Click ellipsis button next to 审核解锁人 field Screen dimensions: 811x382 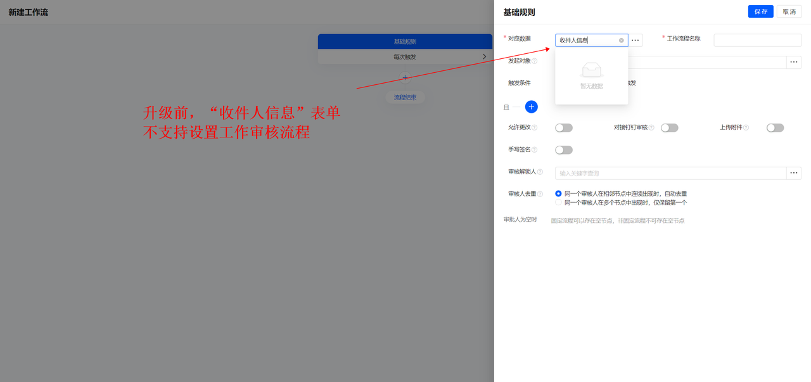[x=794, y=173]
